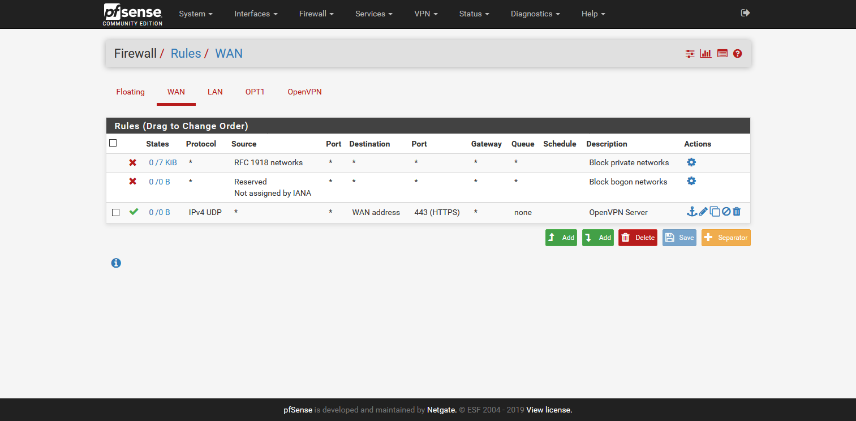Click the Rules breadcrumb link
Screen dimensions: 856x421
tap(186, 53)
